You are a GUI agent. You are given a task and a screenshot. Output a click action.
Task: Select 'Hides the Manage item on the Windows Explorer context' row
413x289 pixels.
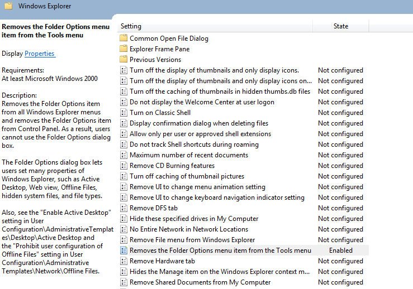[x=220, y=272]
